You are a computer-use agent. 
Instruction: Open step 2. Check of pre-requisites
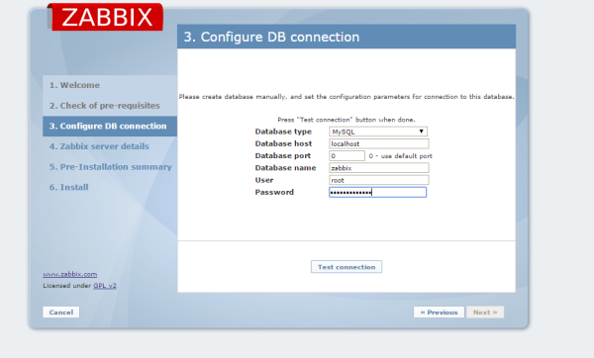(x=105, y=106)
